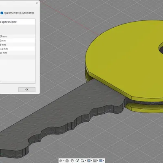This screenshot has height=163, width=163.
Task: Click the Zoom window magnifier icon
Action: click(82, 161)
